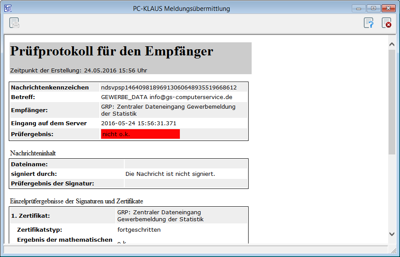Maximize the PC-KLAUS window

373,8
